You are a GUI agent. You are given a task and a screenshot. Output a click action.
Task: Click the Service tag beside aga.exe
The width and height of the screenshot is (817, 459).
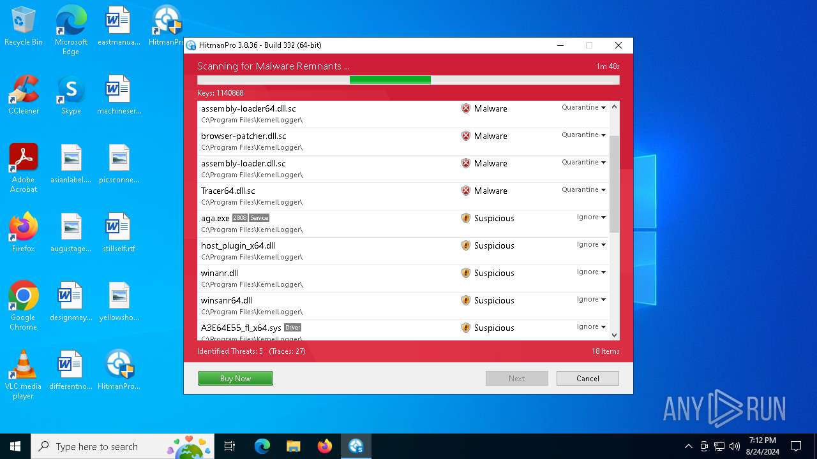click(259, 218)
